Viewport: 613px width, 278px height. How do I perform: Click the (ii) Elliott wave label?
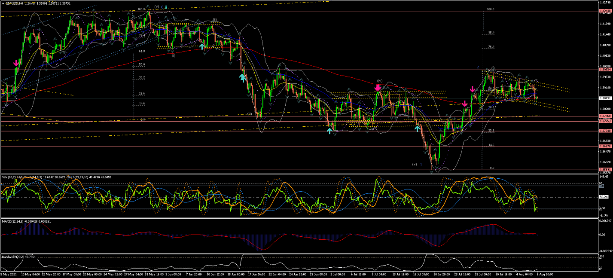point(214,20)
